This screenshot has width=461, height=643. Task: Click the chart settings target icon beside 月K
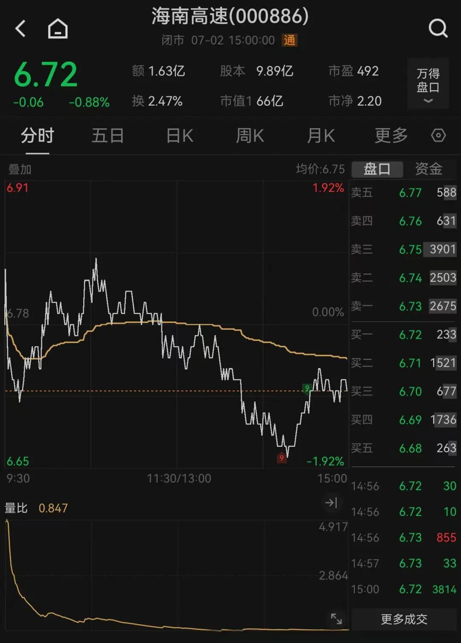tap(438, 136)
